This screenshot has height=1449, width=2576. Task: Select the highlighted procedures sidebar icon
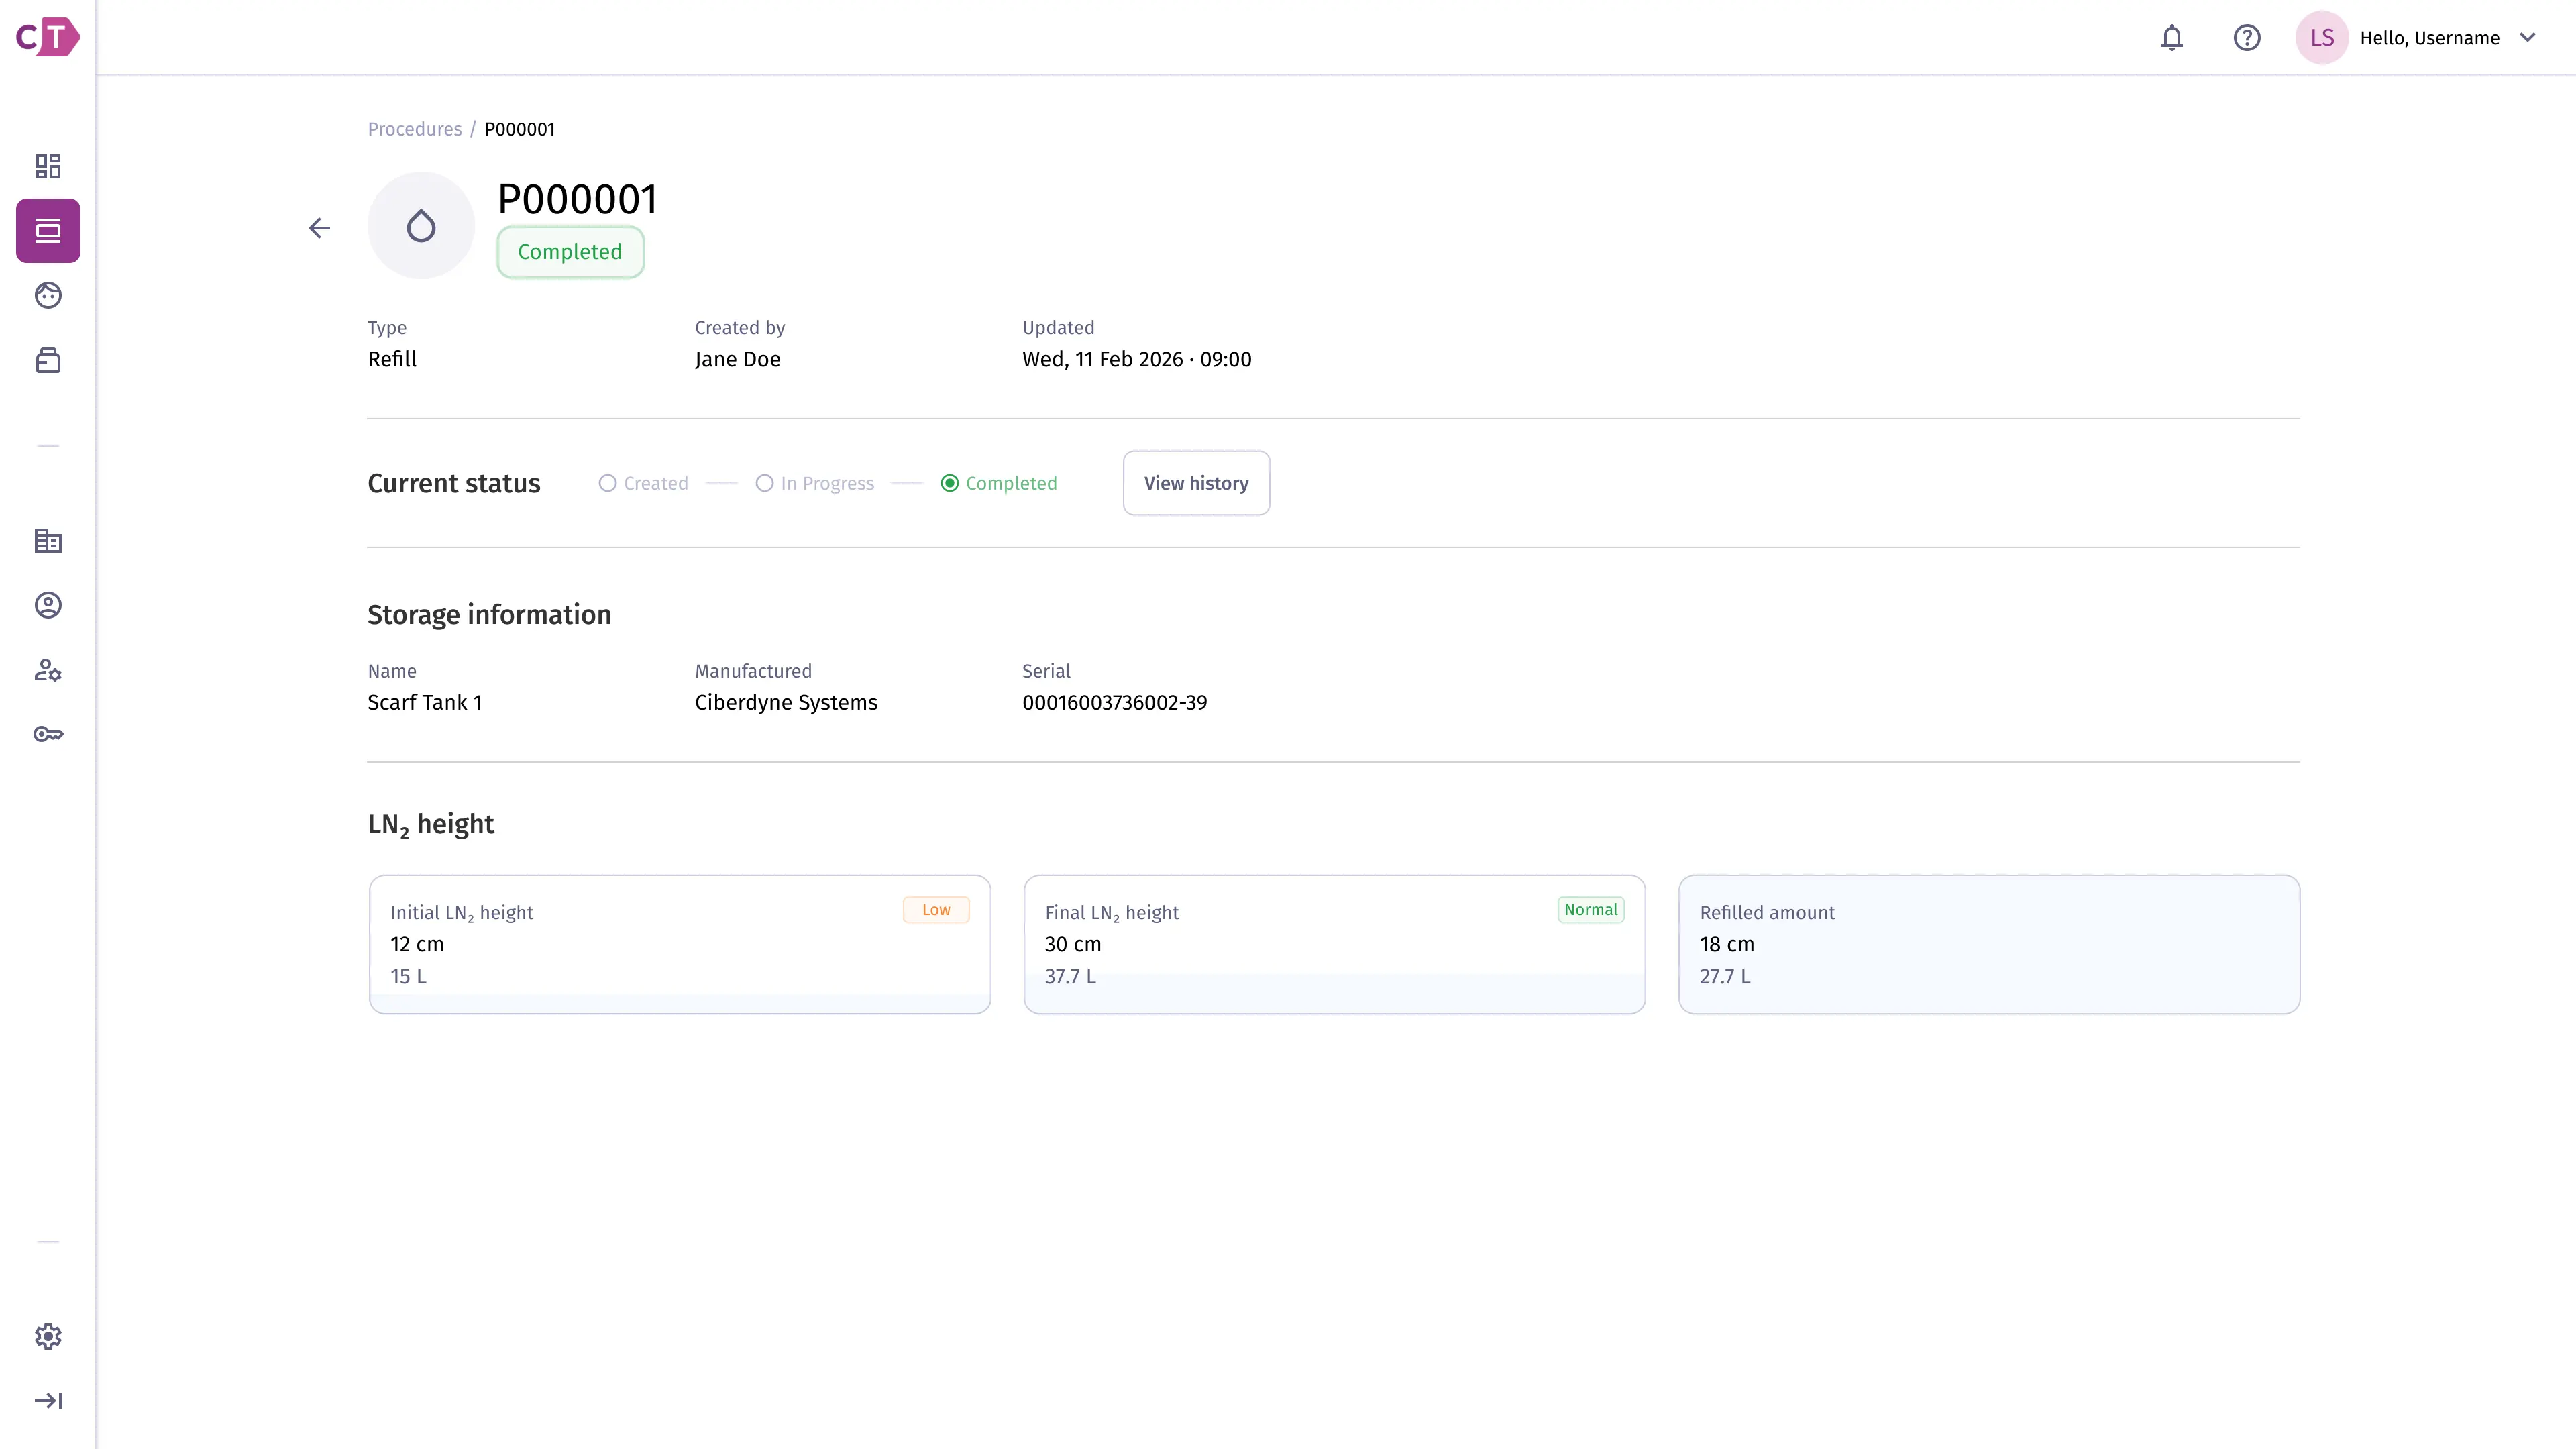48,231
